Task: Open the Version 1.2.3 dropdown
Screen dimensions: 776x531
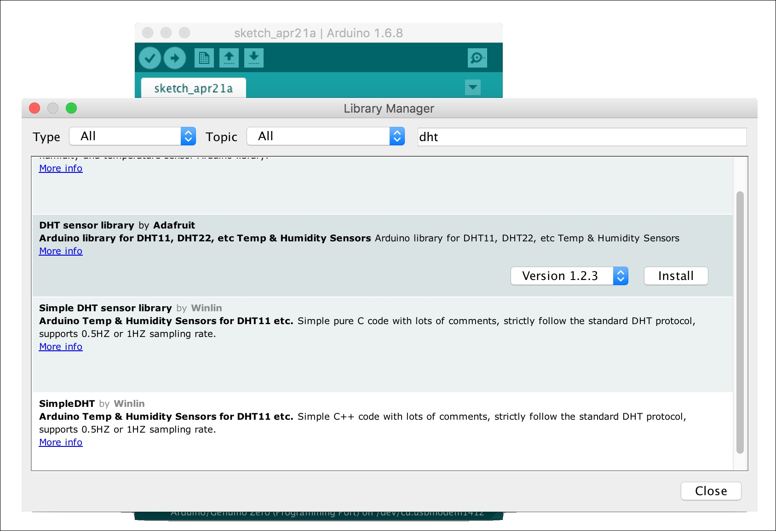Action: (x=569, y=276)
